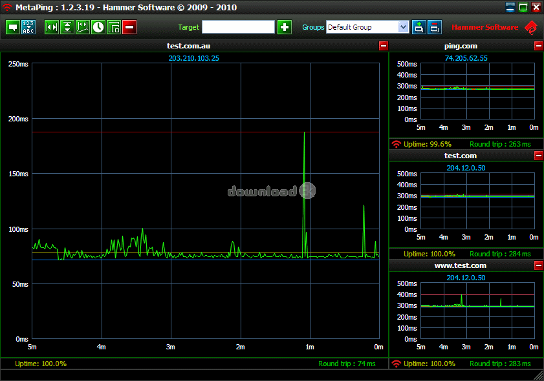Click the red signal icon beside ping.com uptime
This screenshot has height=381, width=544.
(397, 144)
